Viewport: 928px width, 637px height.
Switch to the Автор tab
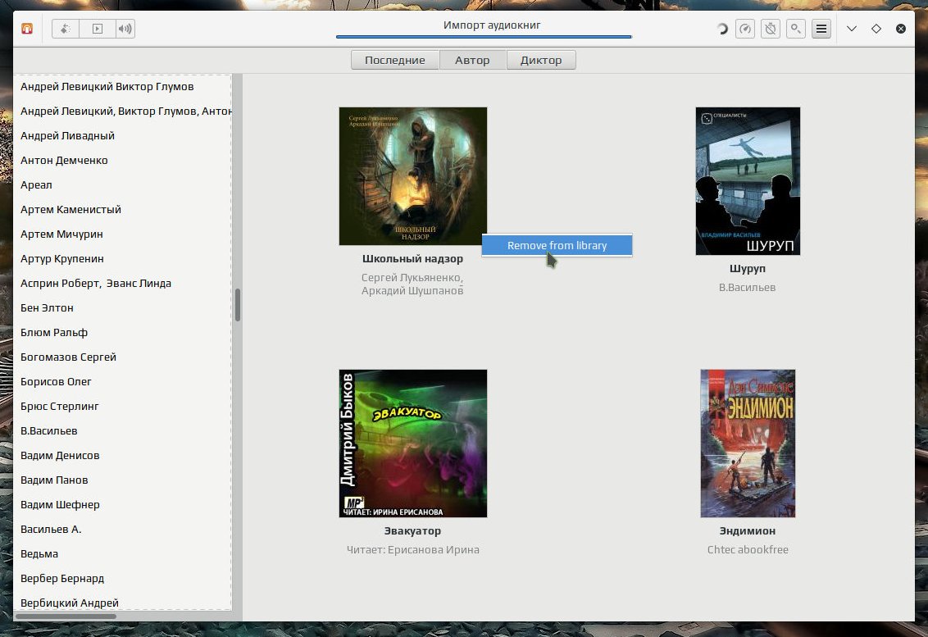pos(472,60)
